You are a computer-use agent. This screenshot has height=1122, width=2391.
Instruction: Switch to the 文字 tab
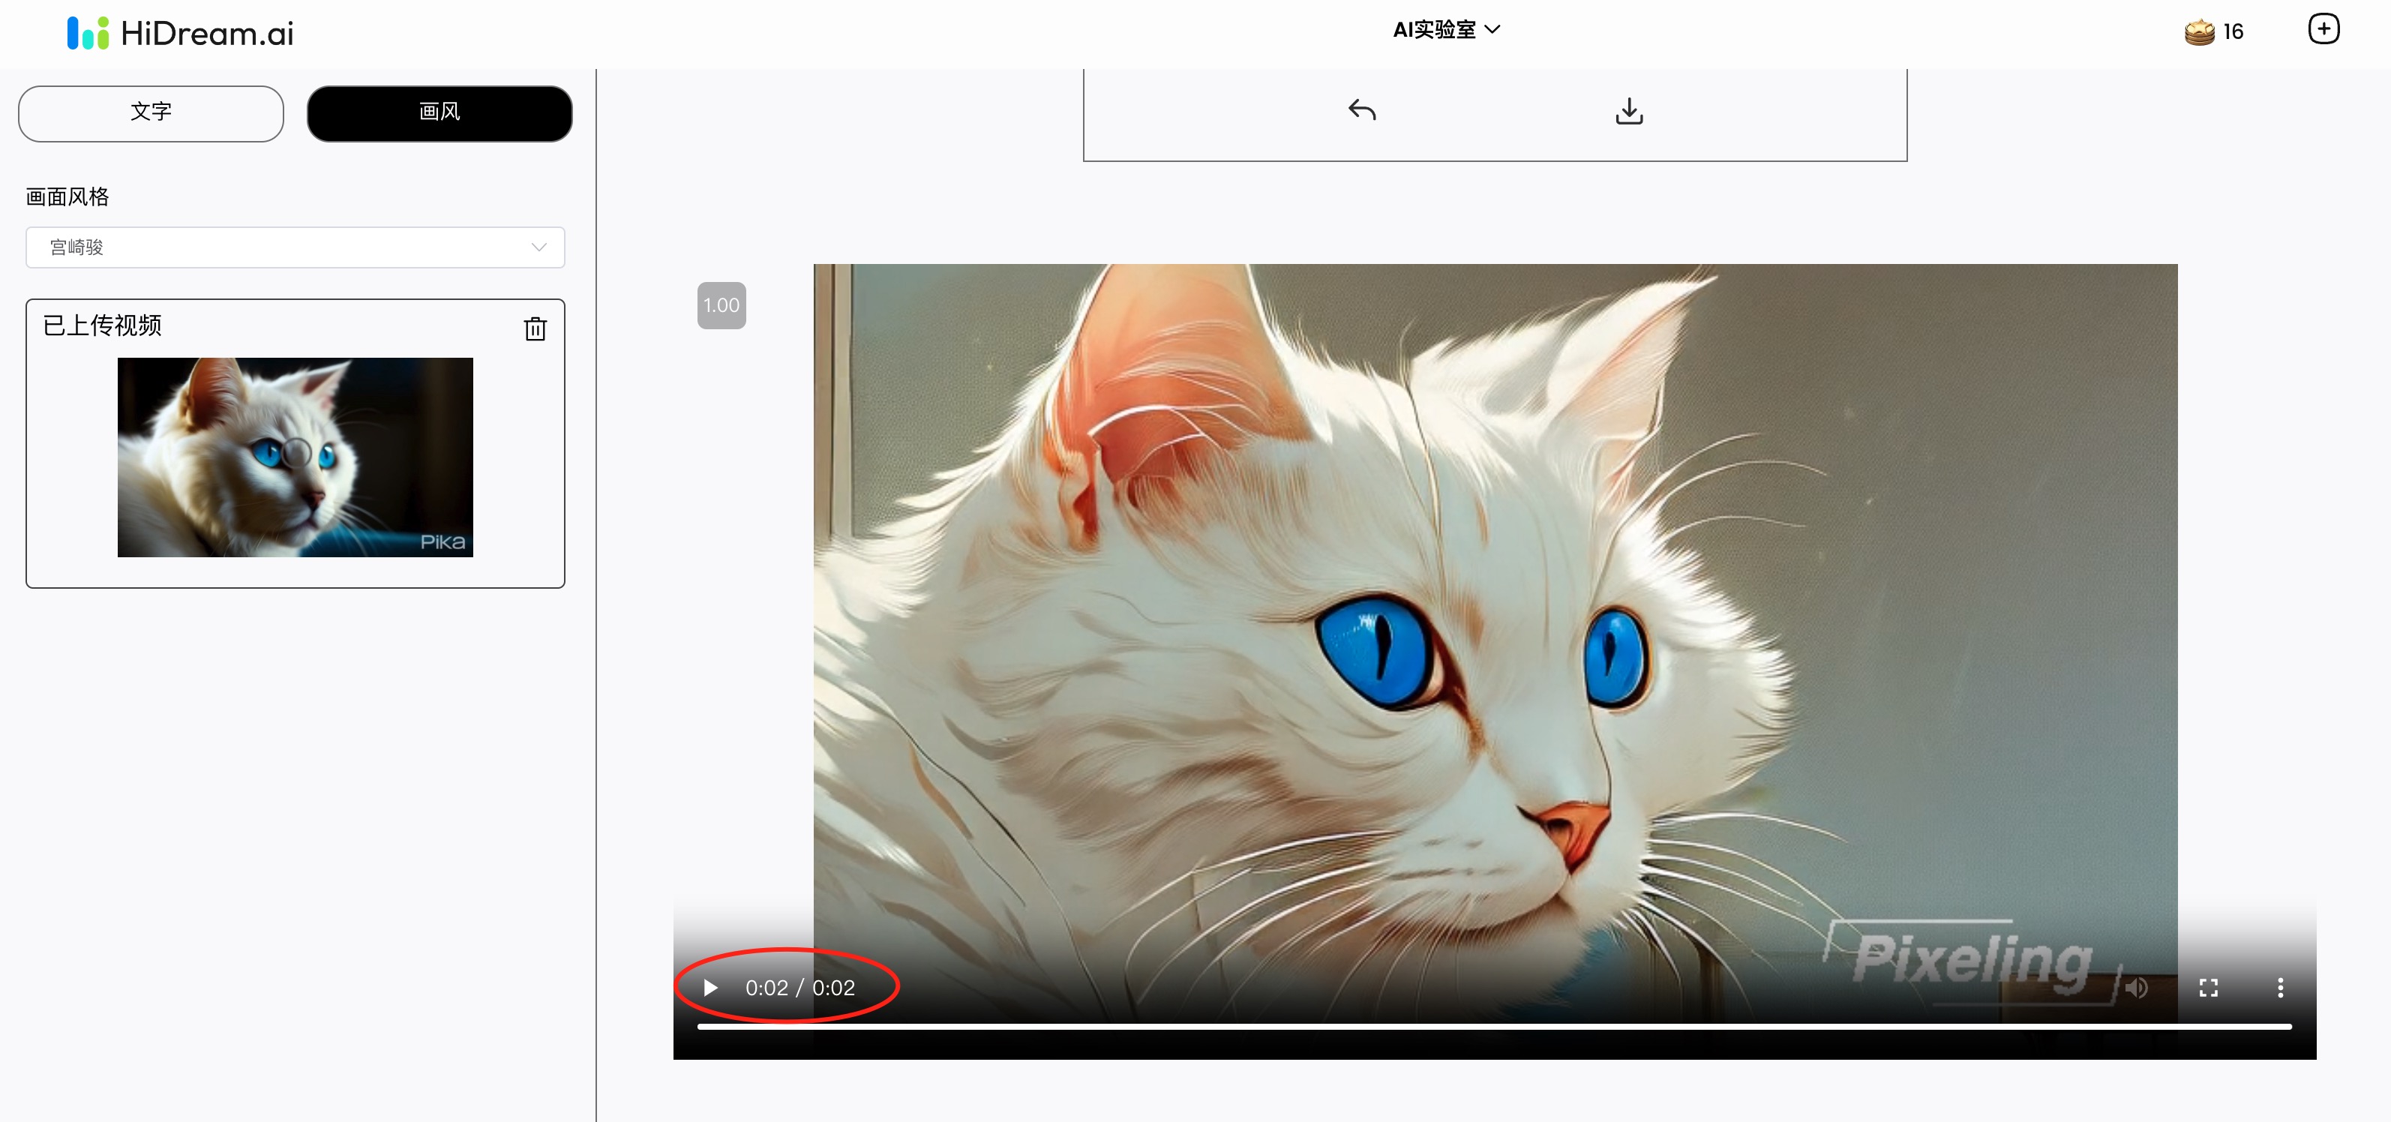click(x=151, y=113)
